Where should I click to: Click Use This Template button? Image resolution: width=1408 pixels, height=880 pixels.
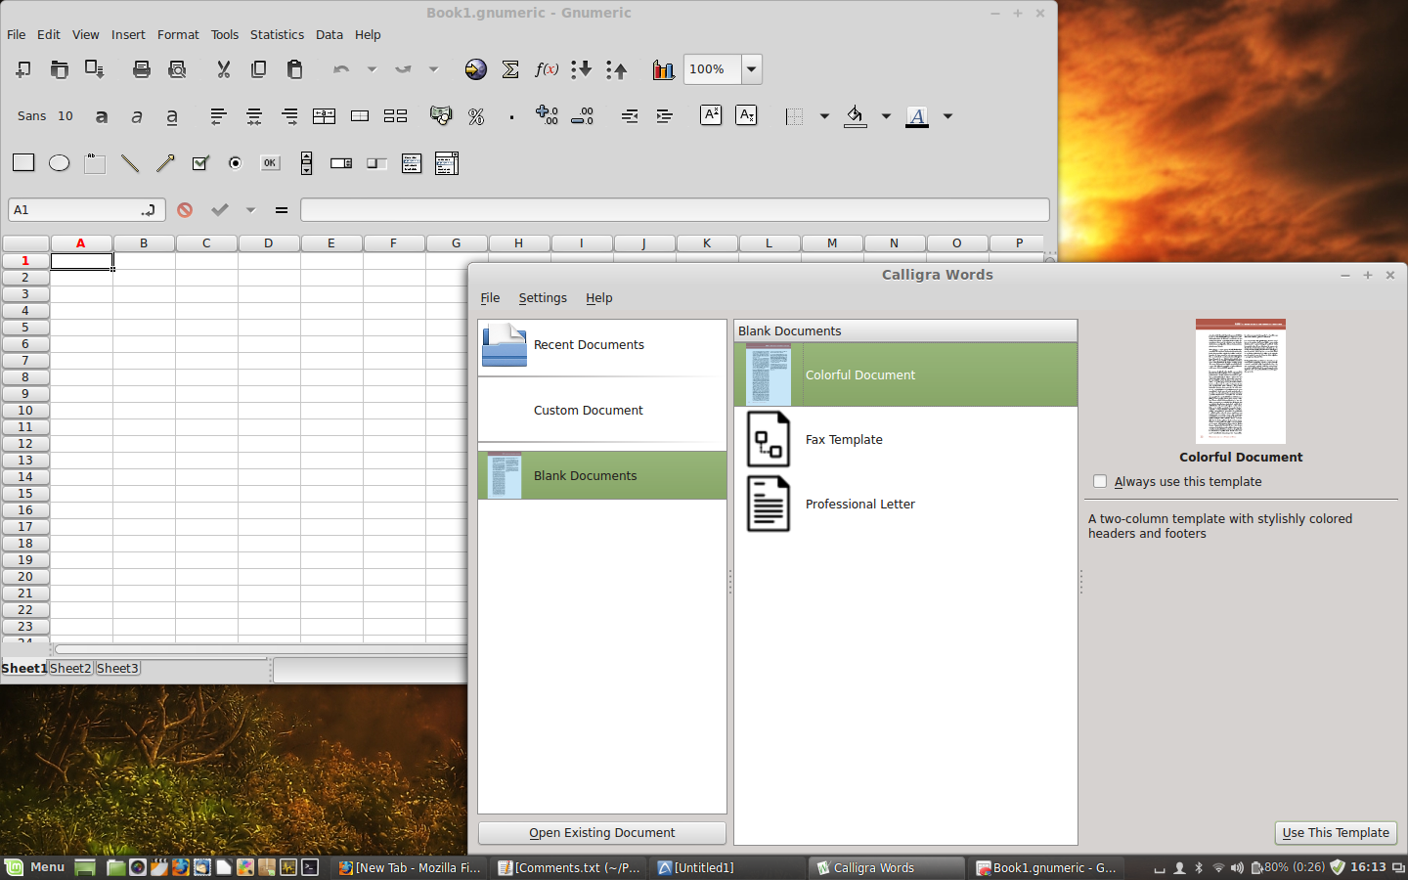[x=1336, y=833]
